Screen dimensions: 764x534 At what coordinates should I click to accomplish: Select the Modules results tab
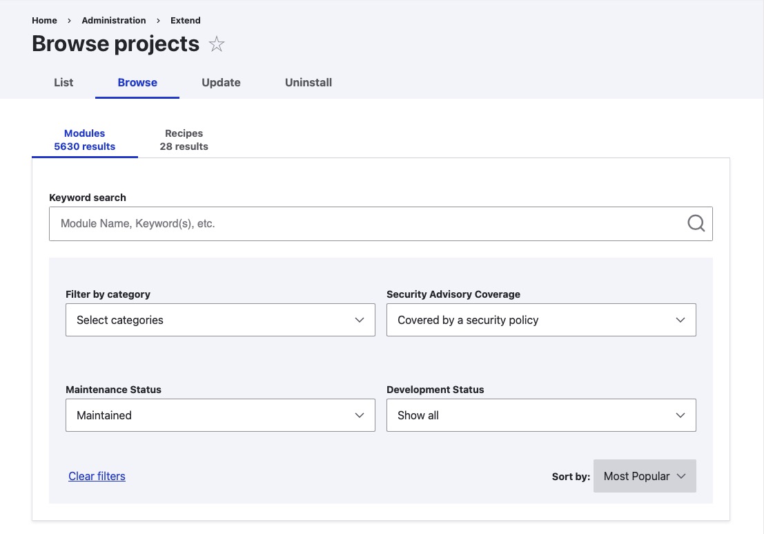[85, 140]
